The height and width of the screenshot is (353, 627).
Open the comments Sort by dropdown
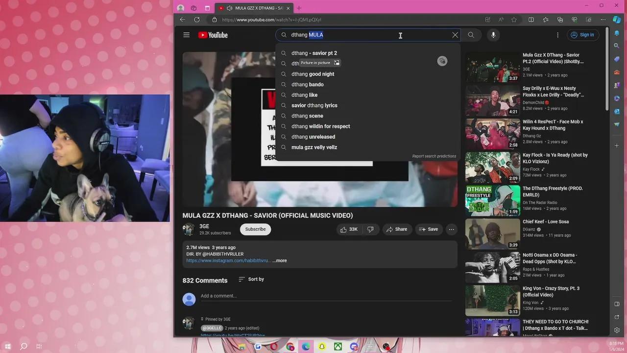click(251, 279)
